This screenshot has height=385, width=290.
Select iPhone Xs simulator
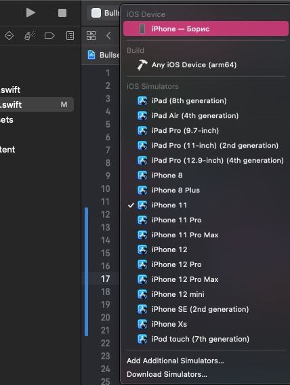point(206,324)
